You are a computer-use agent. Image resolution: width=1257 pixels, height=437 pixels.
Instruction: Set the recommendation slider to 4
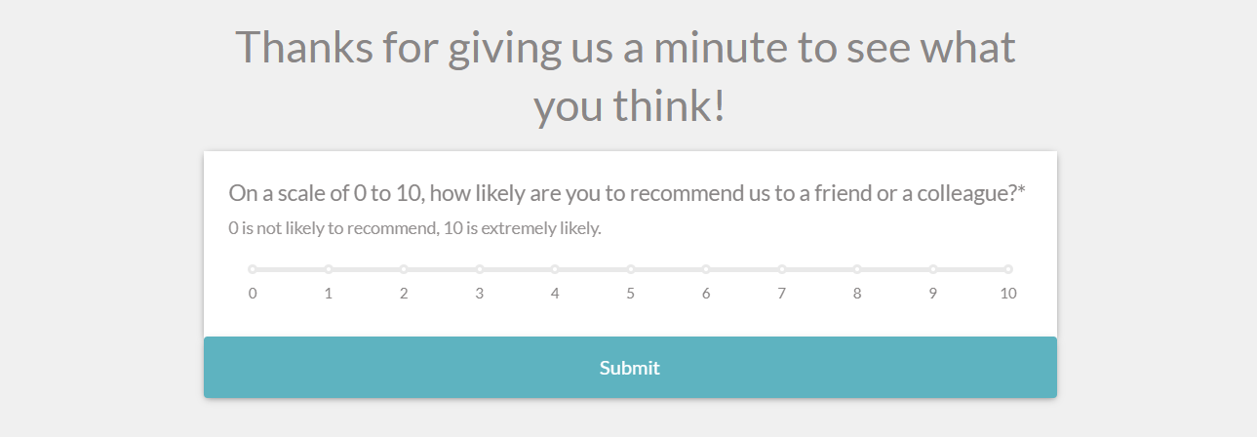click(555, 269)
